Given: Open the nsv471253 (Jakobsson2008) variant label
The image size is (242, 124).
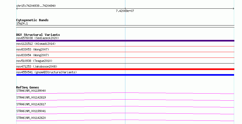Looking at the screenshot, I should tap(37, 66).
